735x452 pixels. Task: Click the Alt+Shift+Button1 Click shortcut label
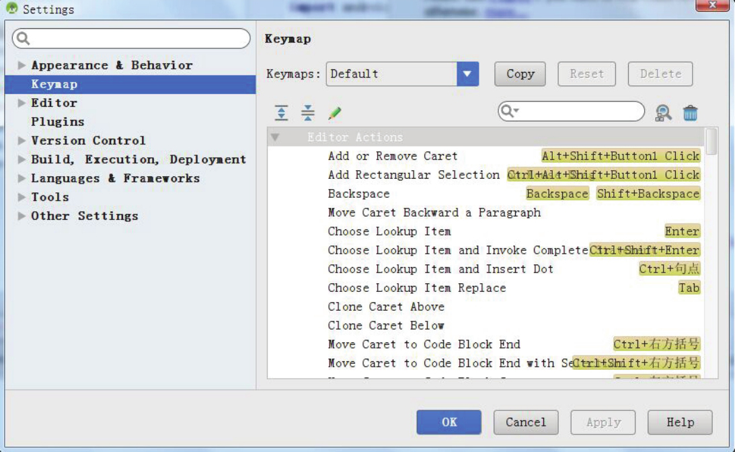621,155
